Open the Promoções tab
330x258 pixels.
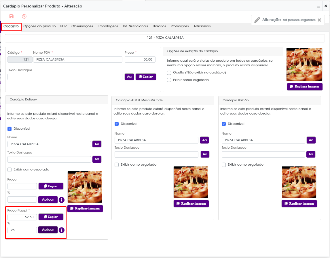(x=180, y=26)
